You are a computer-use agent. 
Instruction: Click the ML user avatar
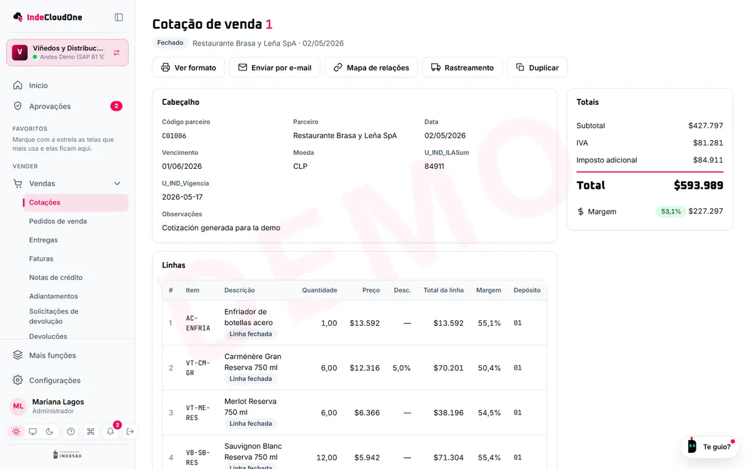[18, 406]
